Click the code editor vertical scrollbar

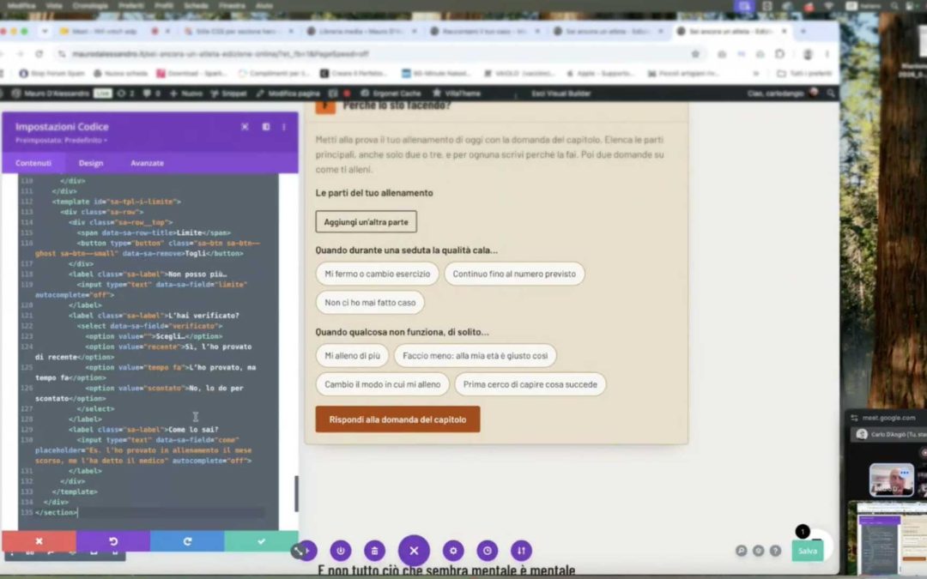pyautogui.click(x=296, y=493)
